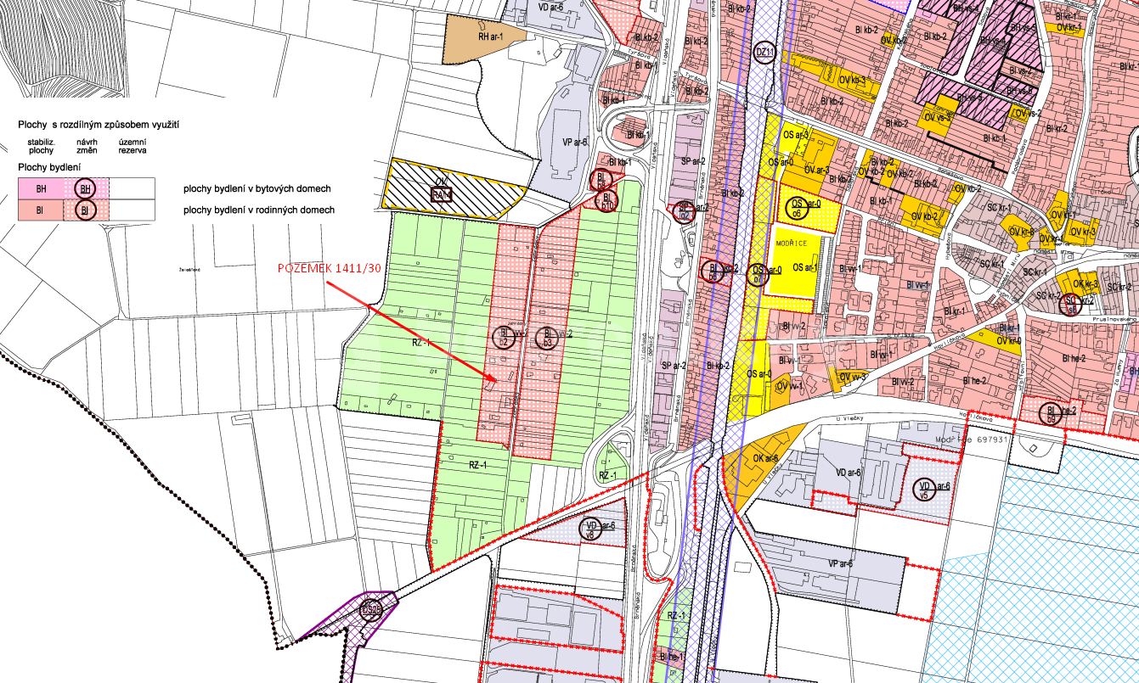Viewport: 1139px width, 683px height.
Task: Click the salmon BI stabilized swatch in legend
Action: (x=40, y=210)
